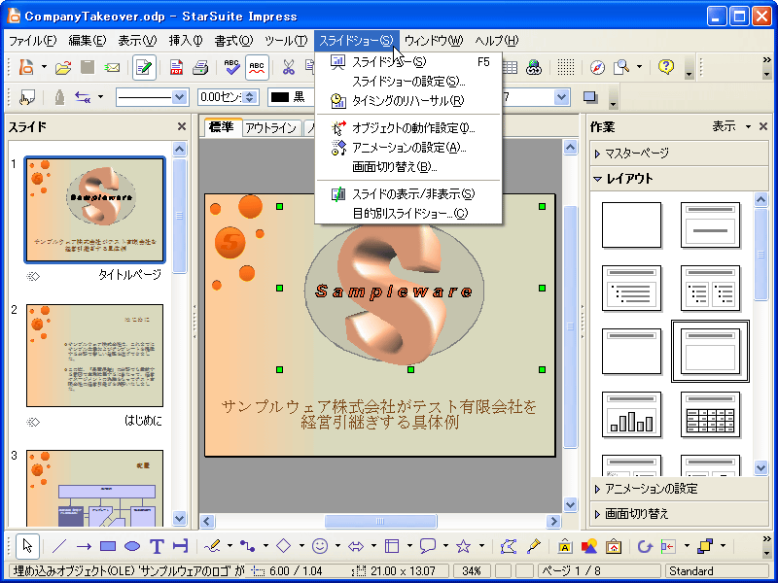Image resolution: width=778 pixels, height=583 pixels.
Task: Toggle the Shadow icon in line toolbar
Action: (x=590, y=96)
